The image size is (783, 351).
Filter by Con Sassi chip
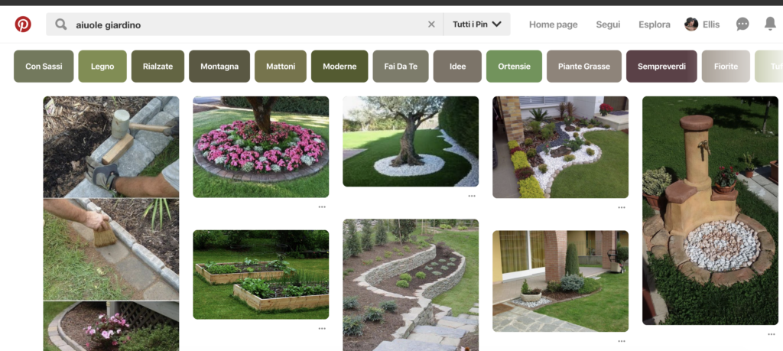coord(44,67)
